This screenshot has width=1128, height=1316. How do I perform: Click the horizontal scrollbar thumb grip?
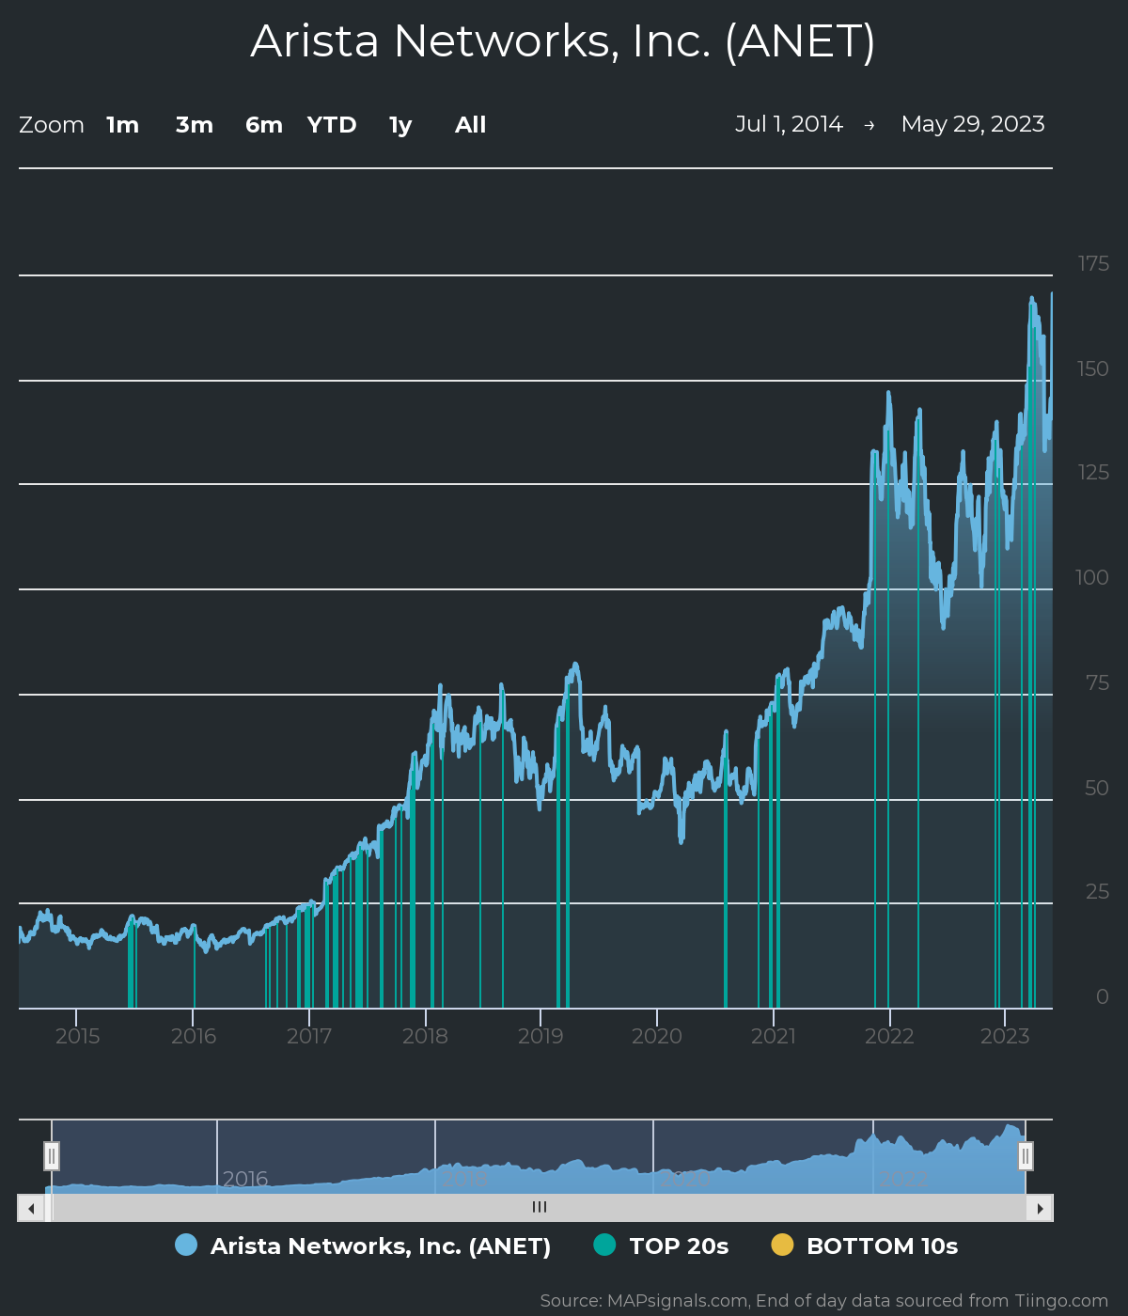[540, 1207]
